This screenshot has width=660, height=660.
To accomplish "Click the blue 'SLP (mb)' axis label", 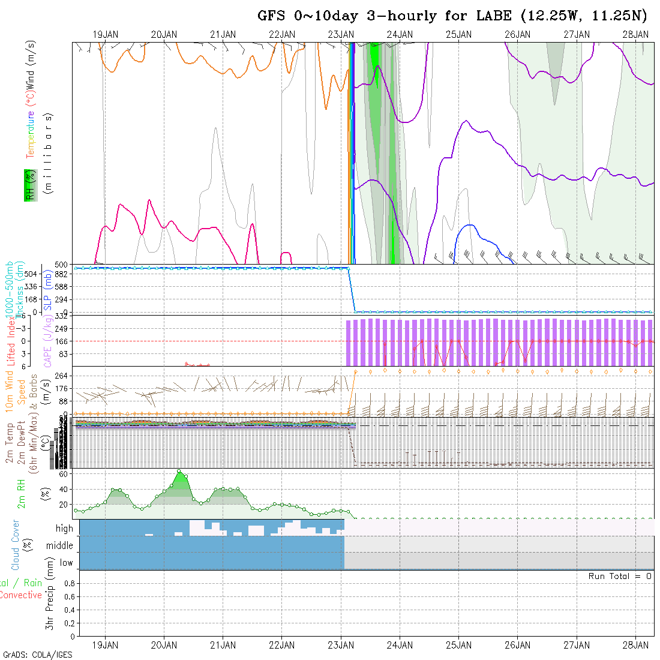I will (x=47, y=291).
